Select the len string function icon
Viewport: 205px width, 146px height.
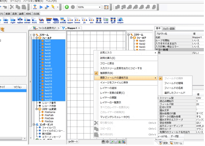[48, 20]
